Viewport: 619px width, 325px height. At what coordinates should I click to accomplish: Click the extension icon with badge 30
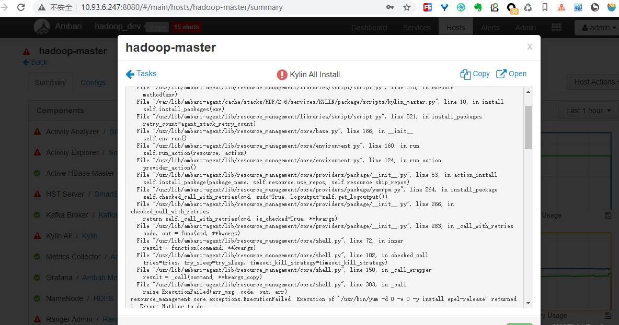[x=512, y=8]
